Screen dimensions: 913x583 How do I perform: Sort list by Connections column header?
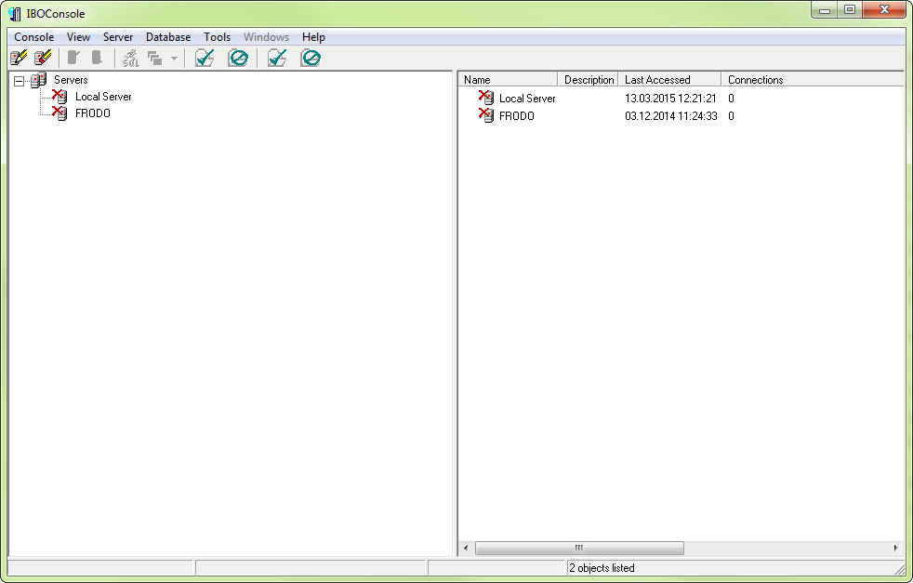(x=813, y=80)
